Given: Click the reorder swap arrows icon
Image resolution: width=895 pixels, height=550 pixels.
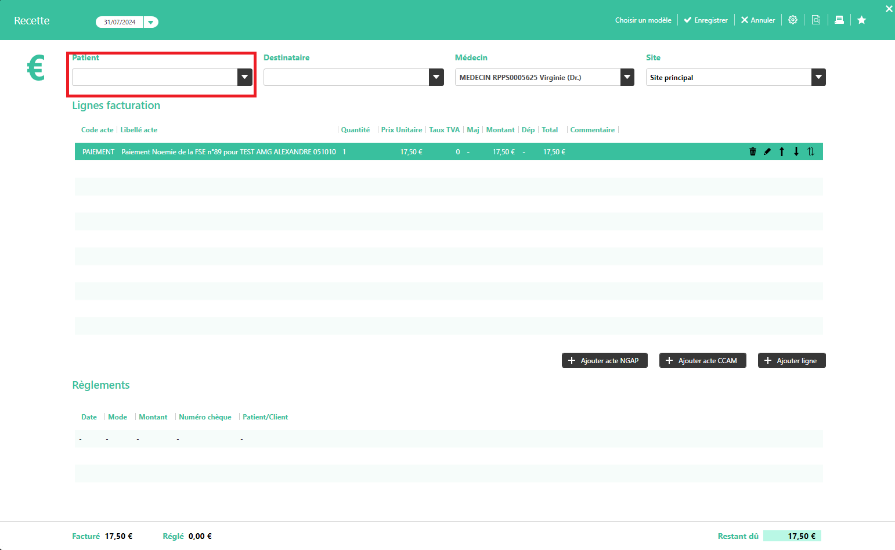Looking at the screenshot, I should (x=811, y=151).
